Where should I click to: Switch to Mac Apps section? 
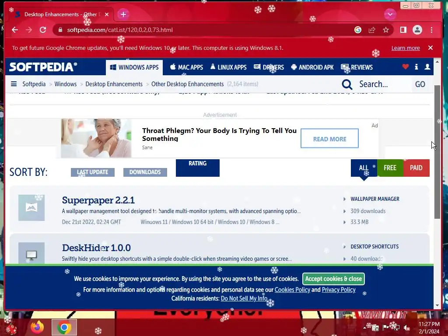coord(186,67)
